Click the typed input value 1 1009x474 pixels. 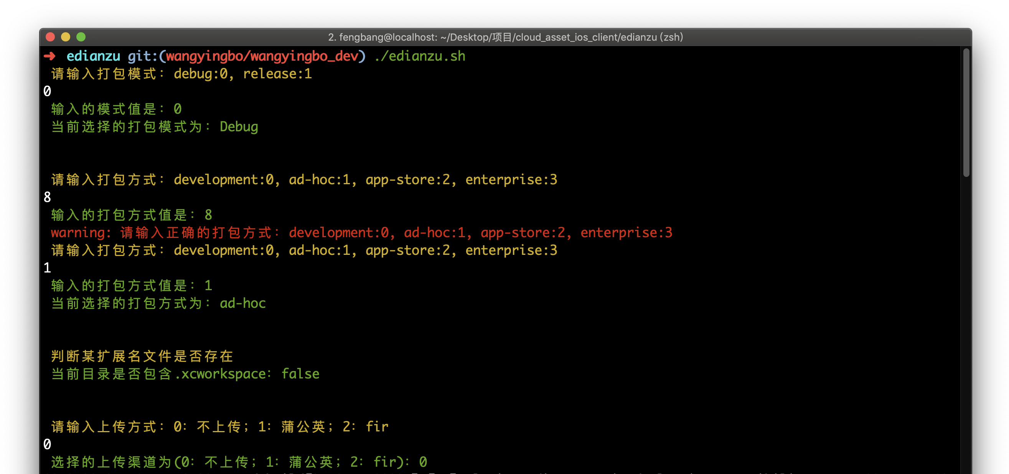click(x=48, y=268)
